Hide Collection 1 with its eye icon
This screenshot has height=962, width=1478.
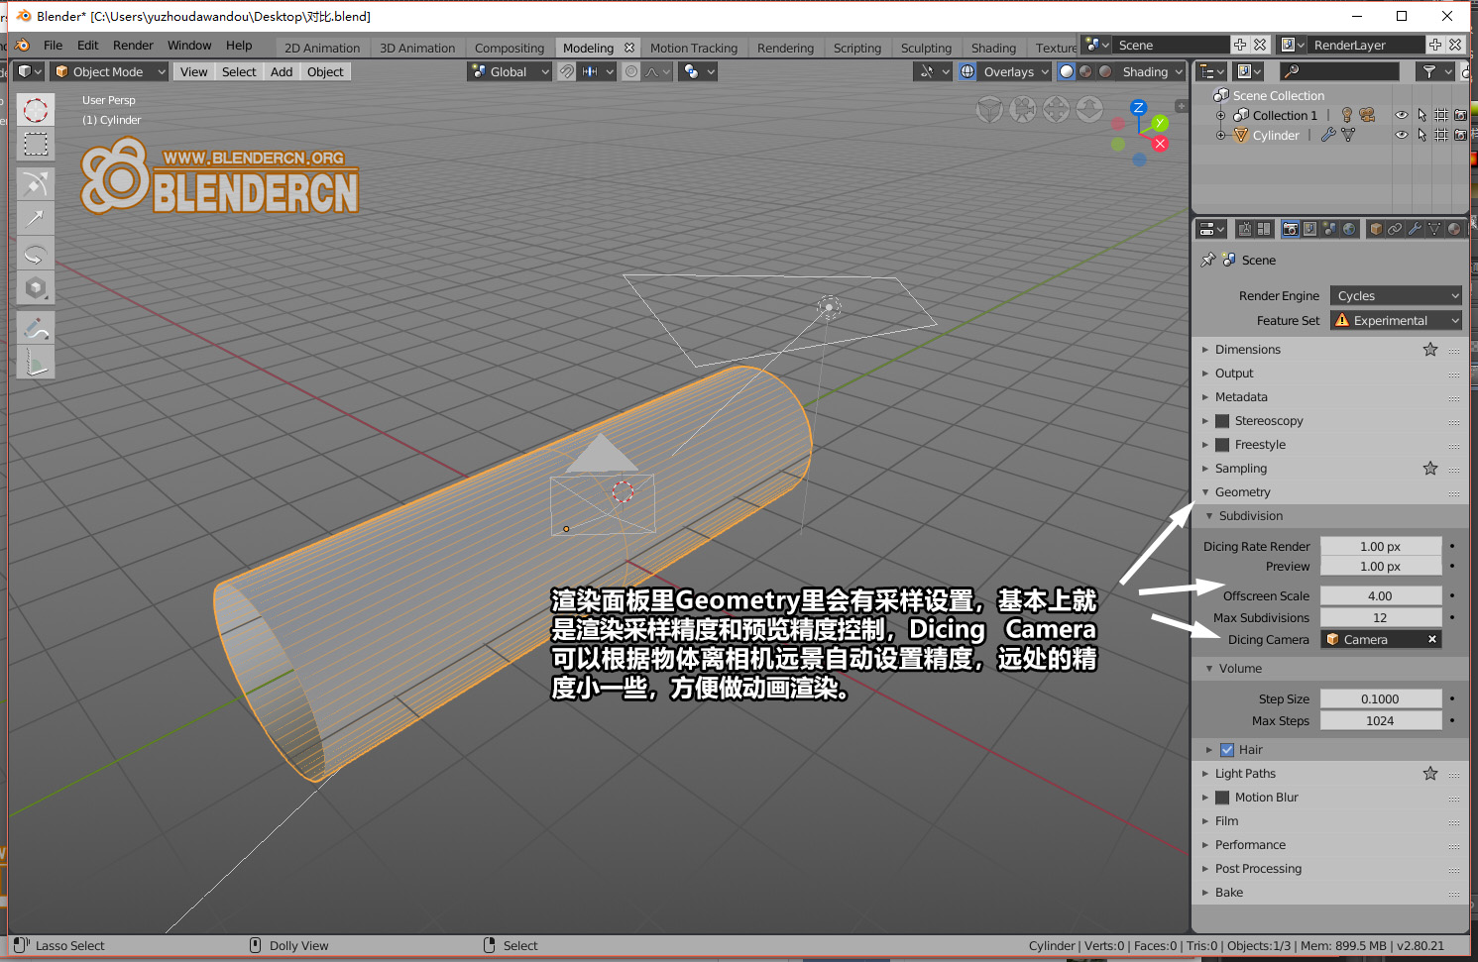coord(1402,115)
